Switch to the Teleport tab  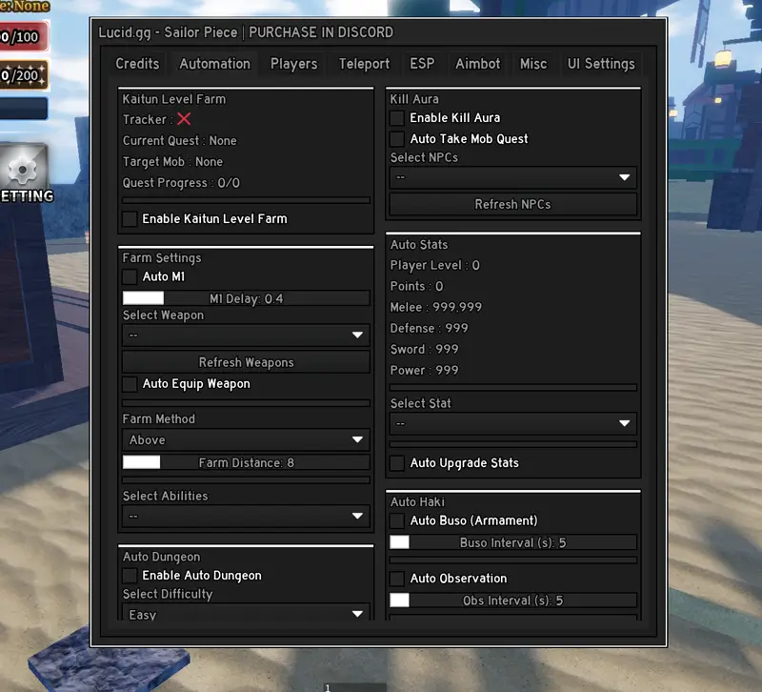pos(363,64)
